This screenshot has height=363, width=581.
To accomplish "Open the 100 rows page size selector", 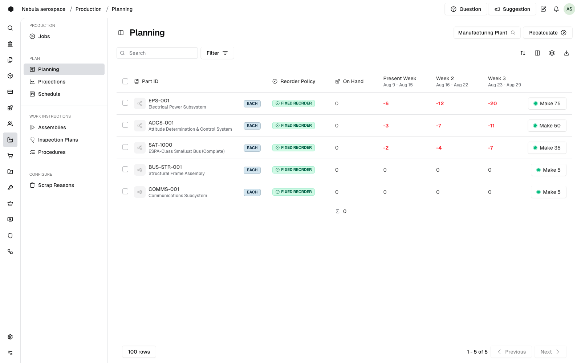I will pos(139,352).
